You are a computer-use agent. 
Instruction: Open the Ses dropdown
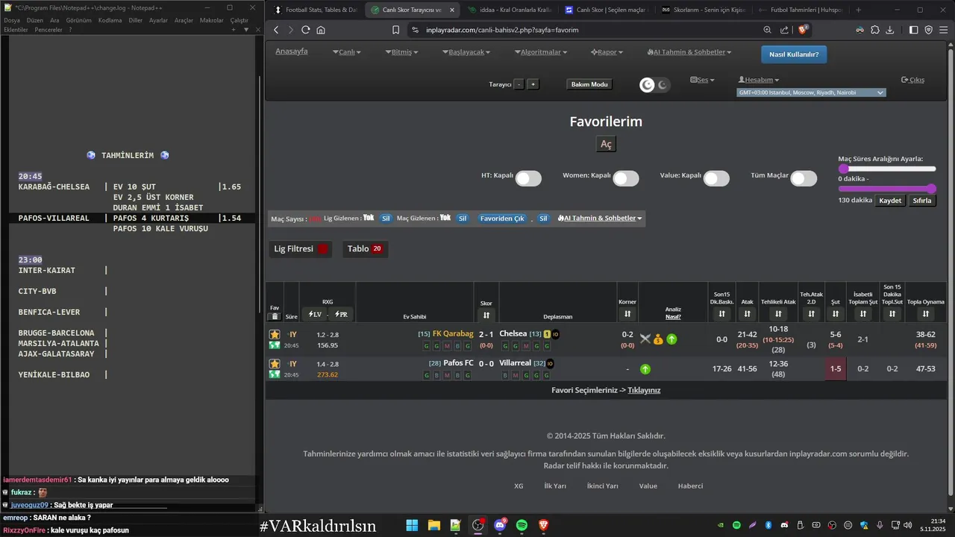tap(702, 80)
